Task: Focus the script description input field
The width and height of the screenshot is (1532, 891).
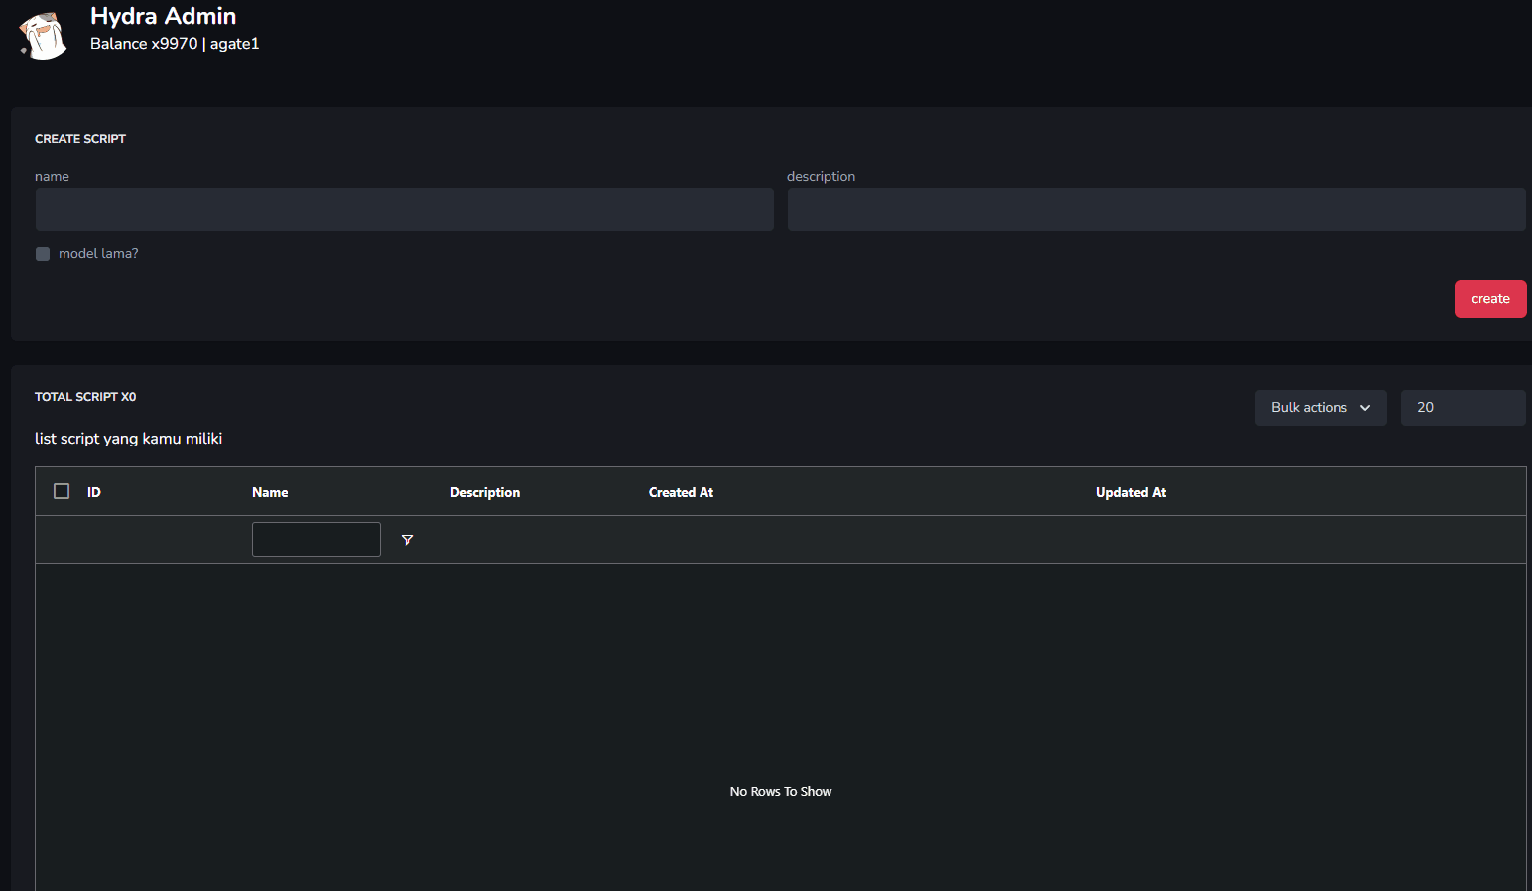Action: click(1156, 209)
